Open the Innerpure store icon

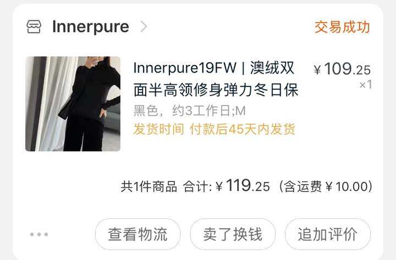[34, 27]
